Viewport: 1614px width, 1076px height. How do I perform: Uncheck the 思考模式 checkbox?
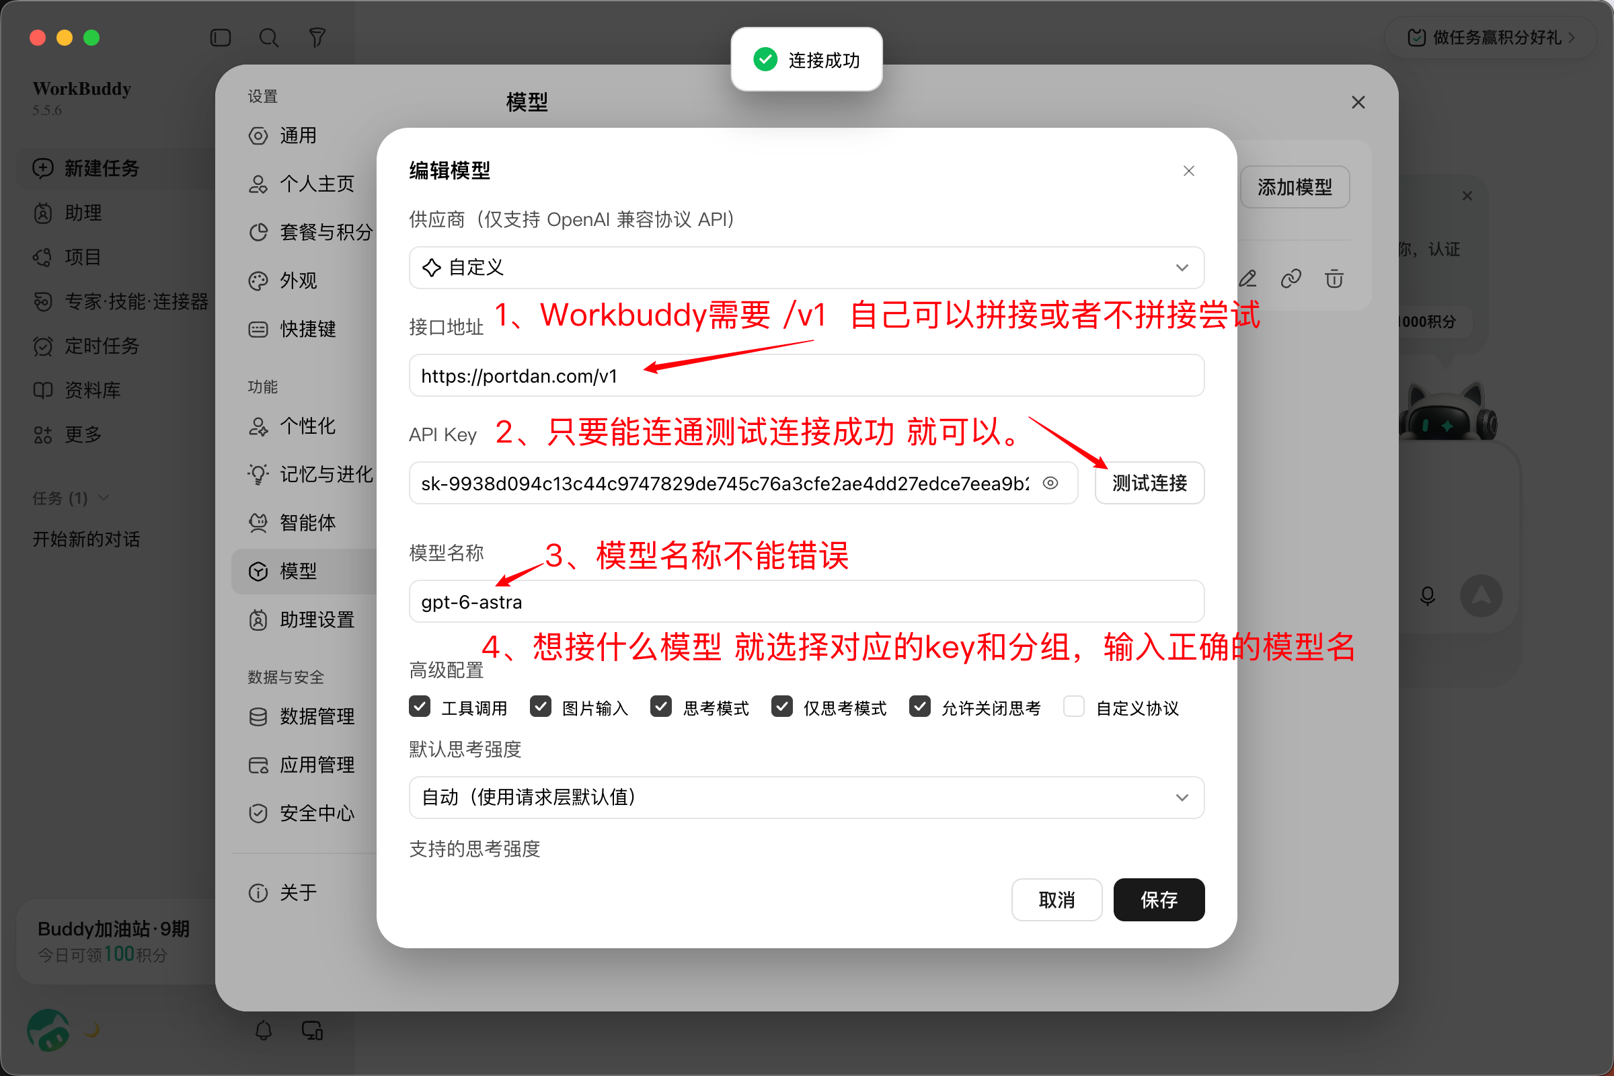point(662,706)
